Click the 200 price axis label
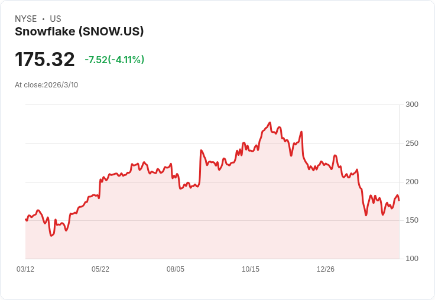Image resolution: width=435 pixels, height=300 pixels. pos(412,182)
